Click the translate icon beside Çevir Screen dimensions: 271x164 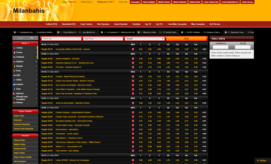[x=16, y=38]
